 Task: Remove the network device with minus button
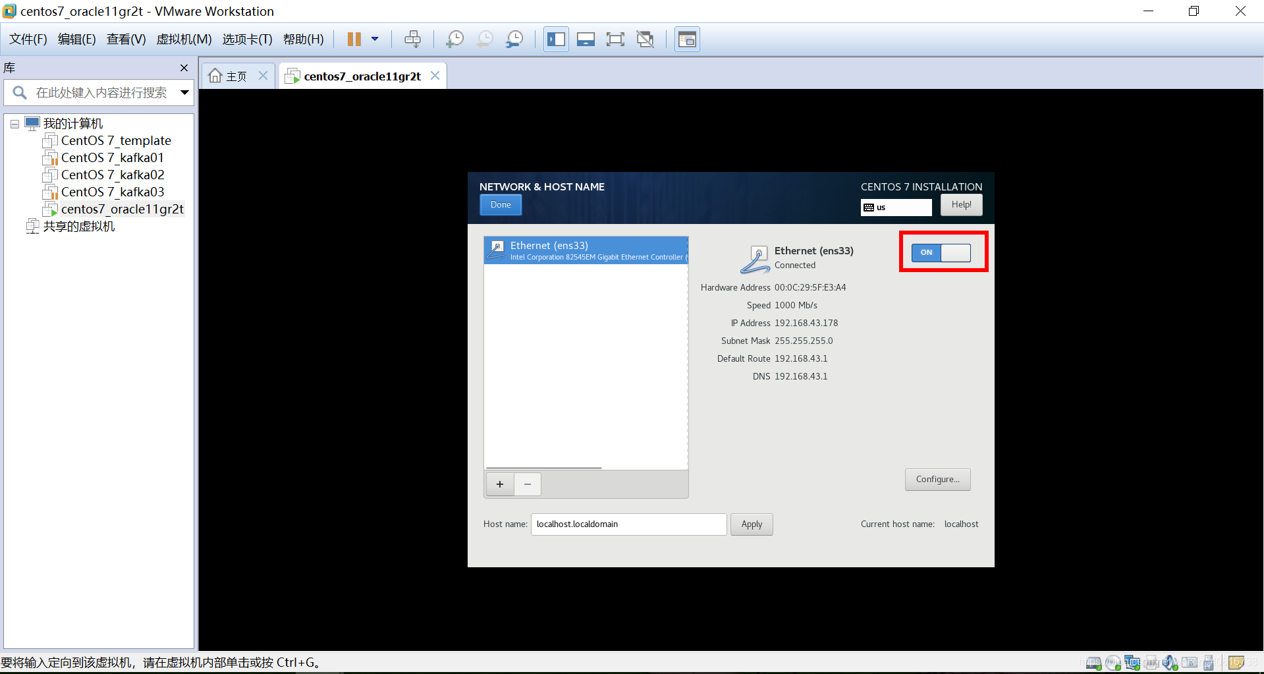click(528, 484)
